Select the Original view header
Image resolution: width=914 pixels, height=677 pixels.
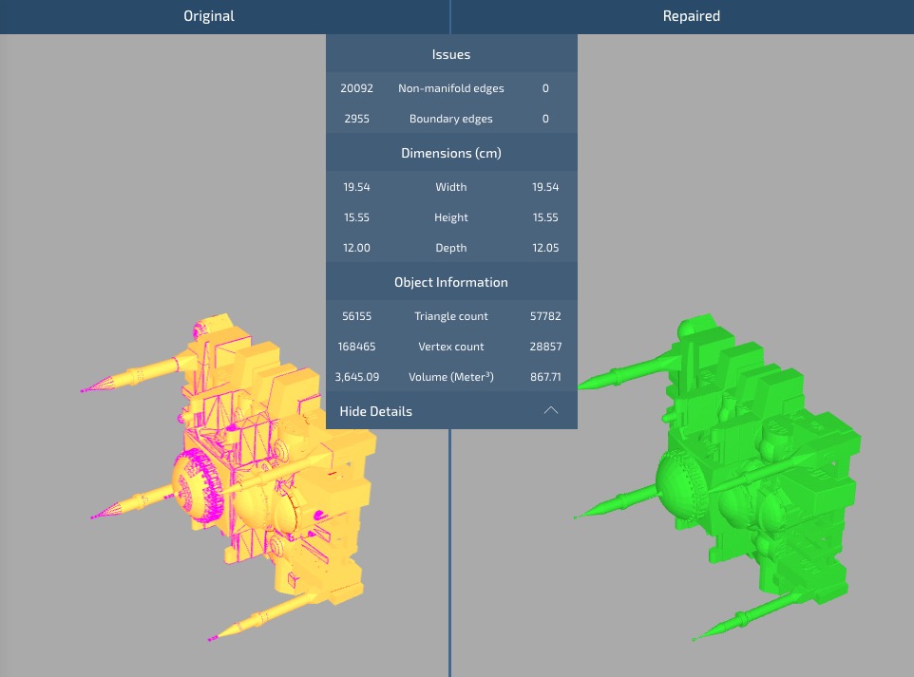(x=209, y=16)
